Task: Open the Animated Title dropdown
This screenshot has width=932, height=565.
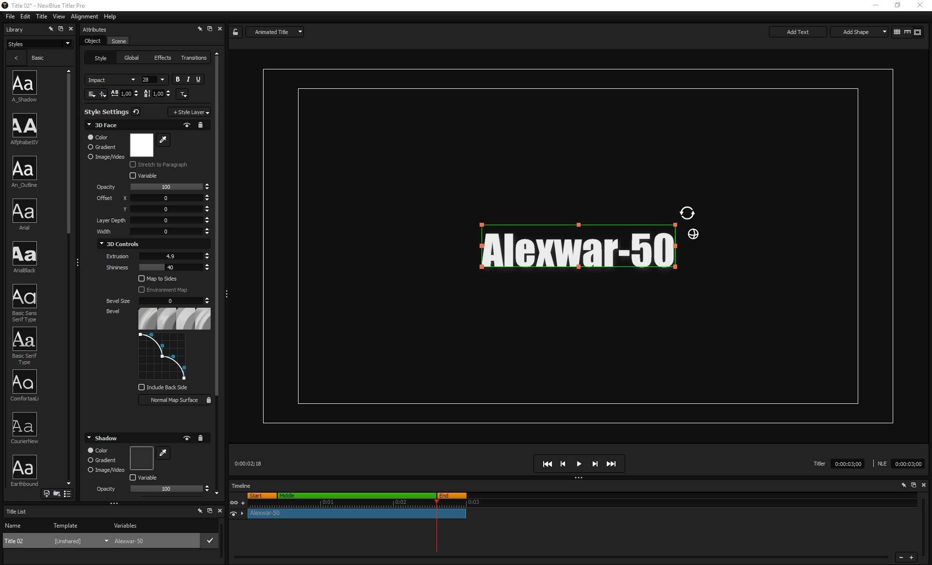Action: [275, 32]
